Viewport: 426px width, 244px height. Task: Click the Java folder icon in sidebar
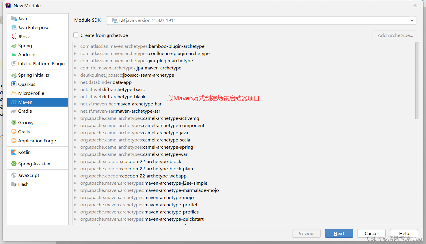tap(14, 19)
